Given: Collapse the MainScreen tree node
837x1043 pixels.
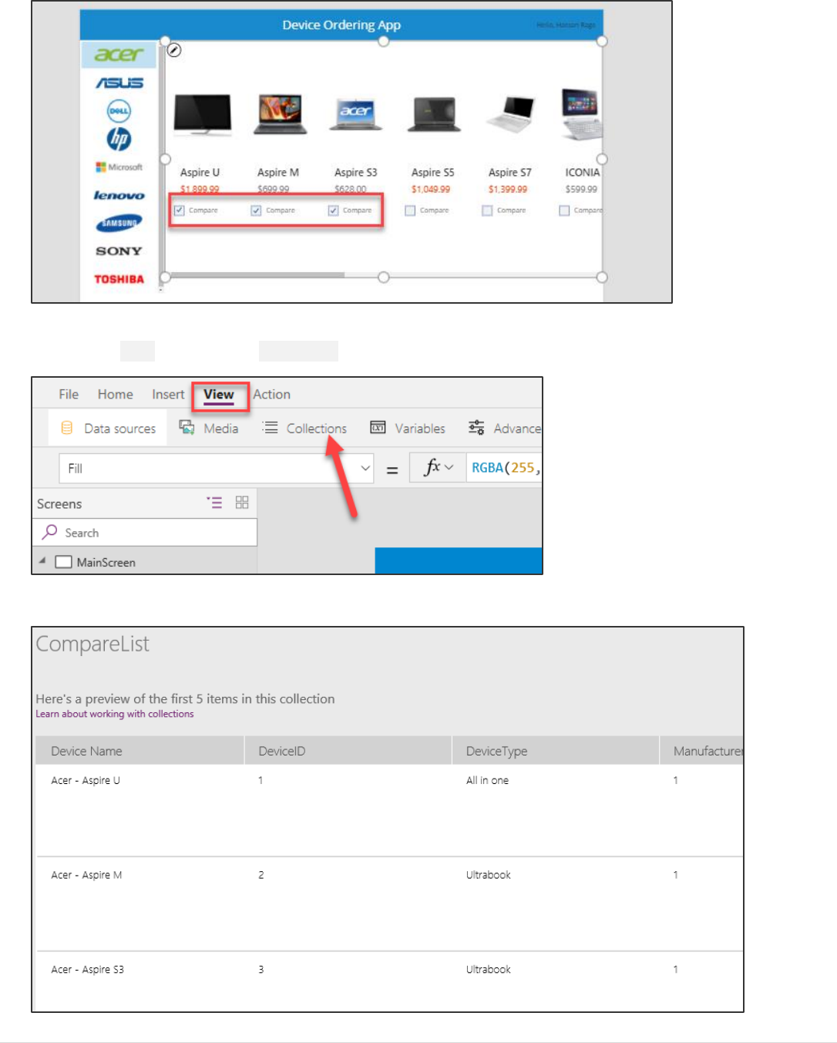Looking at the screenshot, I should 42,561.
